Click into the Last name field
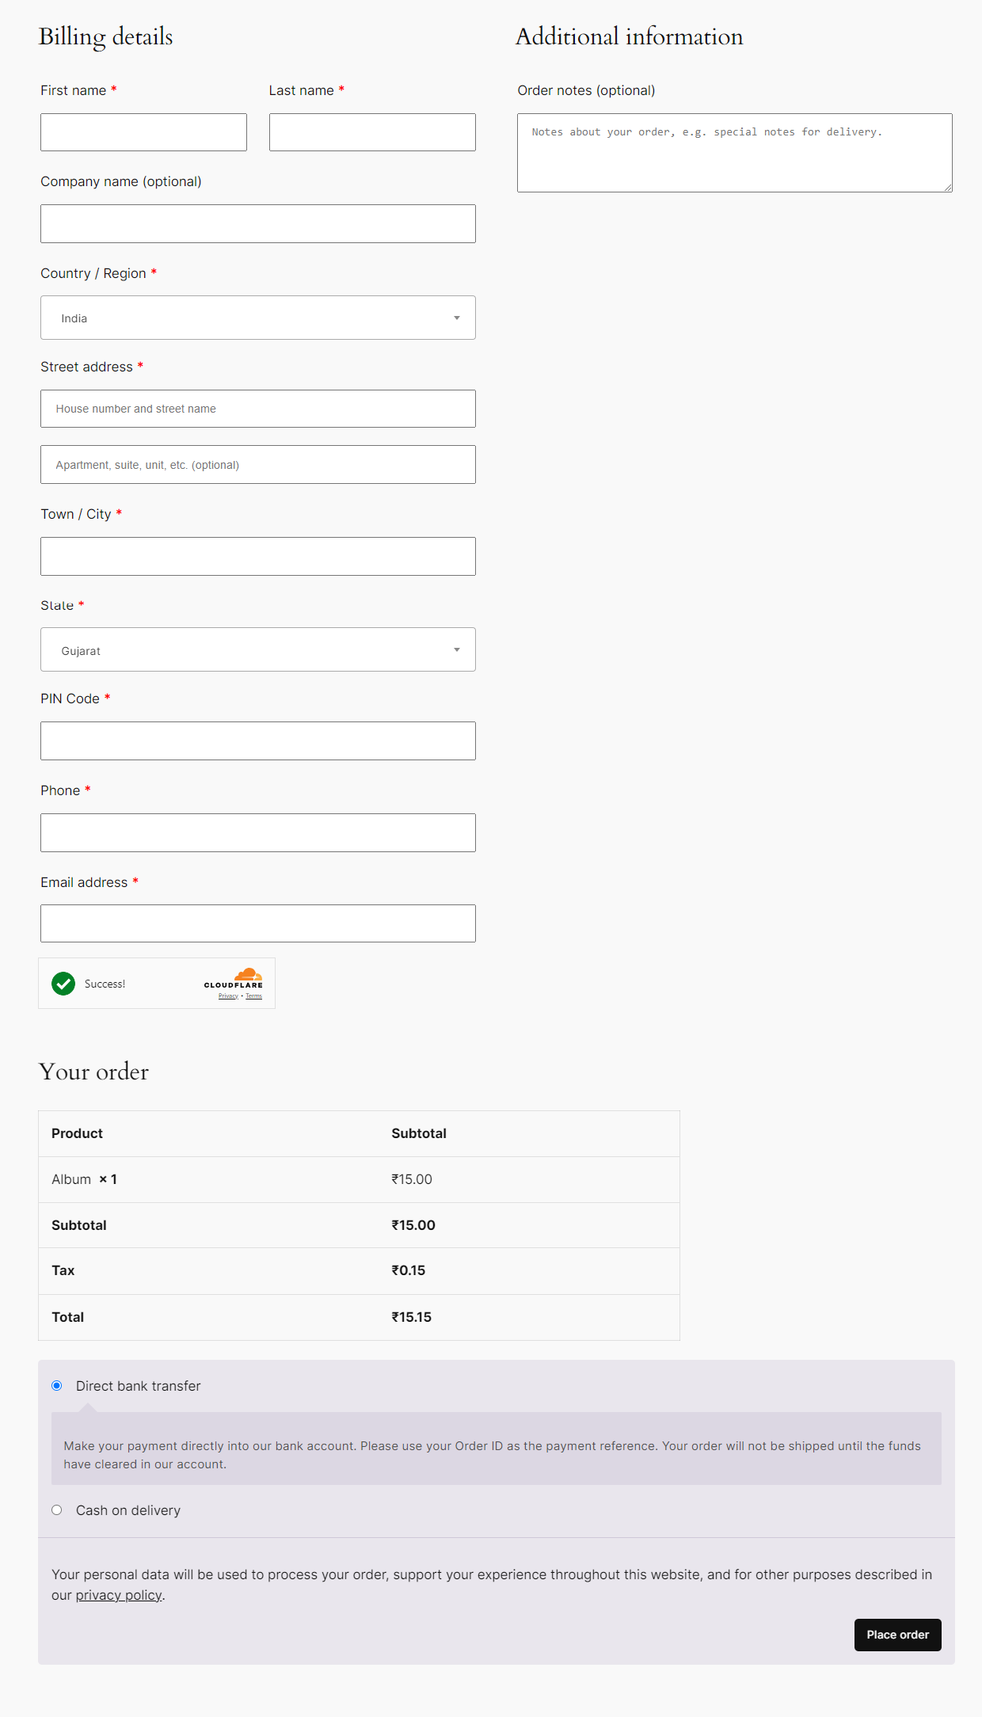Image resolution: width=982 pixels, height=1717 pixels. coord(372,132)
